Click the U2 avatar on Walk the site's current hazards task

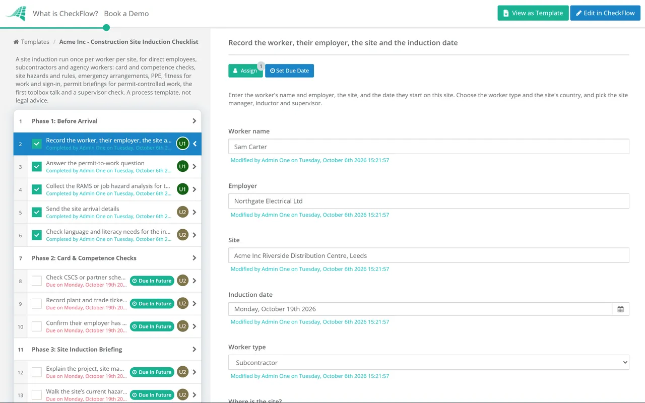point(182,395)
